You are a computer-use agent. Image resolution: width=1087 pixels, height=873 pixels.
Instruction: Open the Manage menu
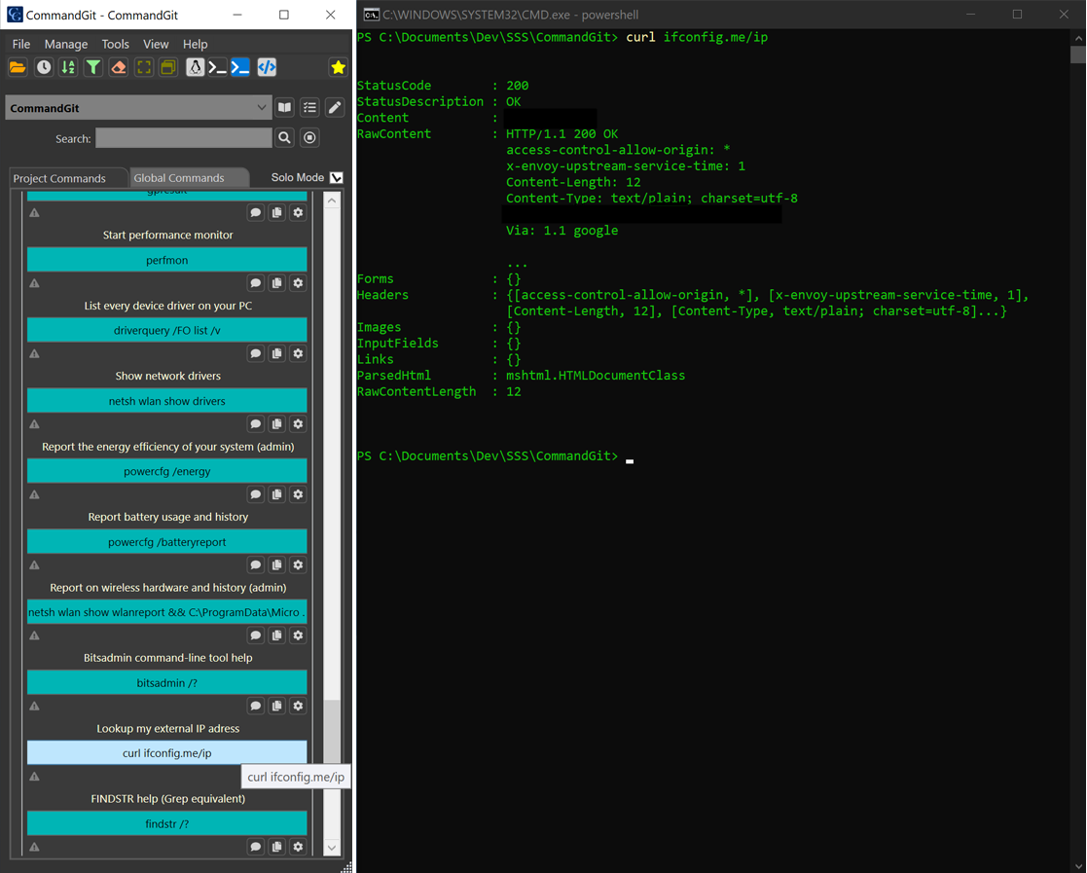coord(65,44)
